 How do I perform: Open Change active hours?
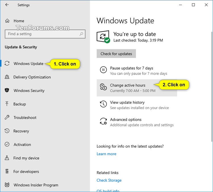137,88
